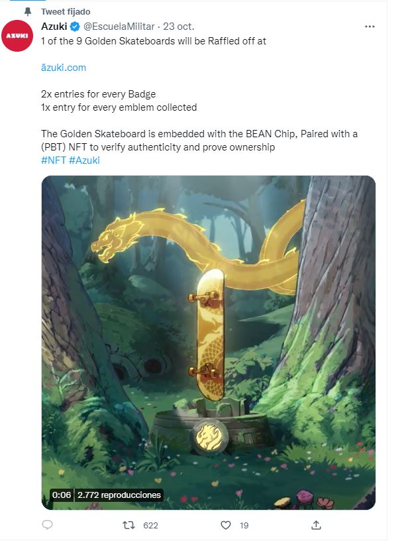Open the three-dot more options menu
The height and width of the screenshot is (541, 398).
(370, 27)
